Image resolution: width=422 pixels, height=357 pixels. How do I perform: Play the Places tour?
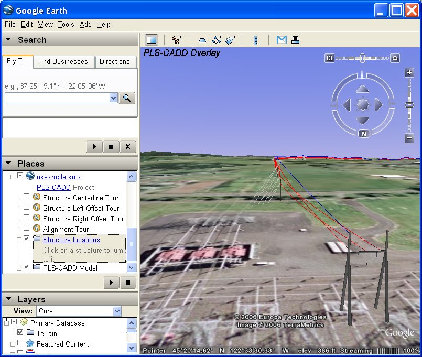coord(111,283)
